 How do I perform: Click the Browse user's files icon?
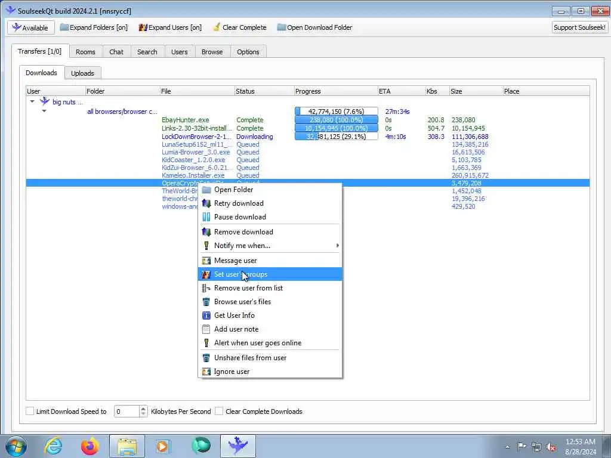(x=206, y=301)
